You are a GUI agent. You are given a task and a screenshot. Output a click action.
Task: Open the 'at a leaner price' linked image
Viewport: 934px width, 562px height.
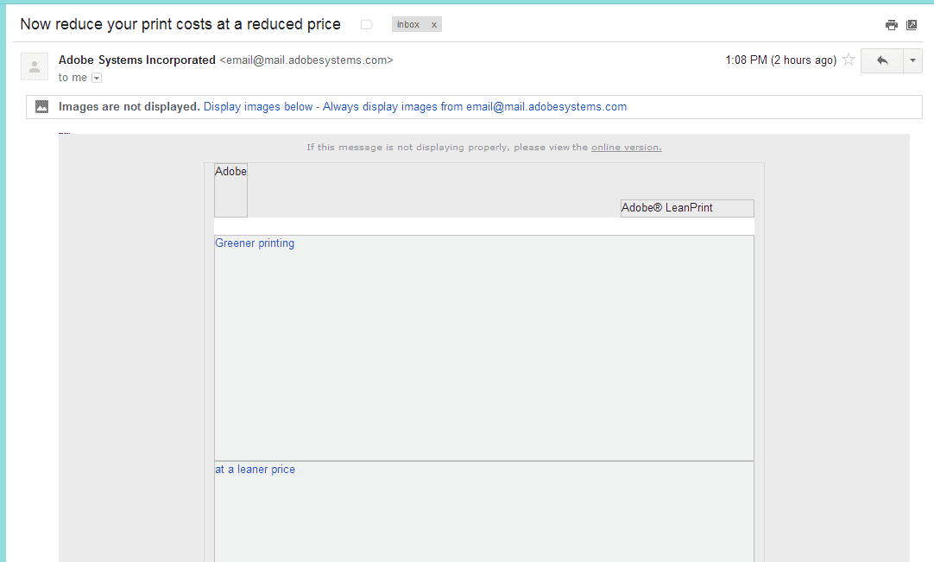[x=483, y=509]
